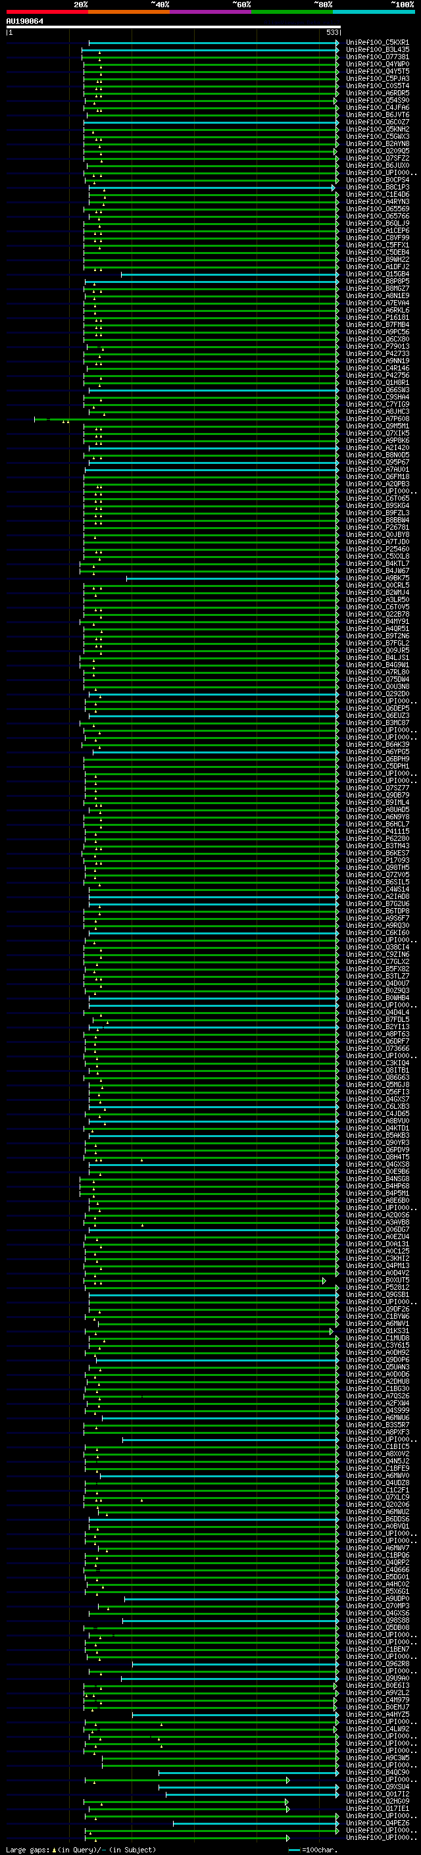Click hit label UniRef100_A7AU01
Screen dimensions: 421x1855
pyautogui.click(x=378, y=470)
